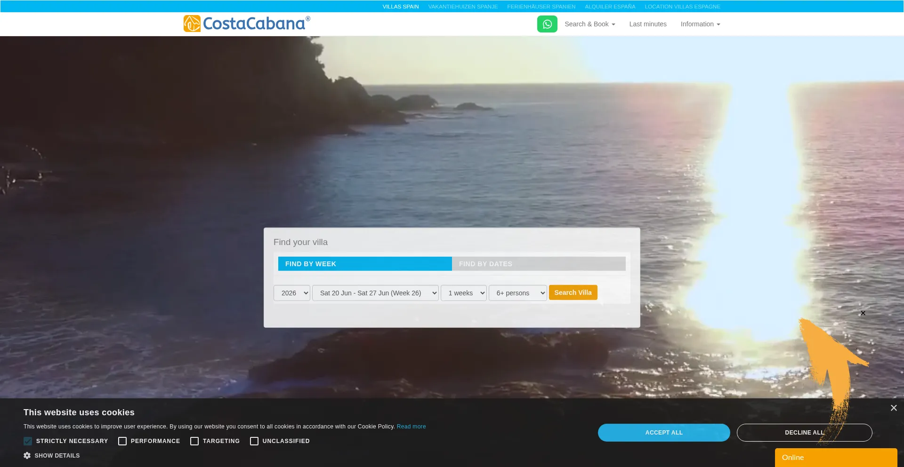
Task: Open the '6+ persons' dropdown
Action: coord(518,293)
